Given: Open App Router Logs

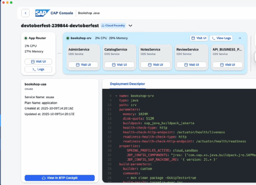Looking at the screenshot, I should [38, 69].
